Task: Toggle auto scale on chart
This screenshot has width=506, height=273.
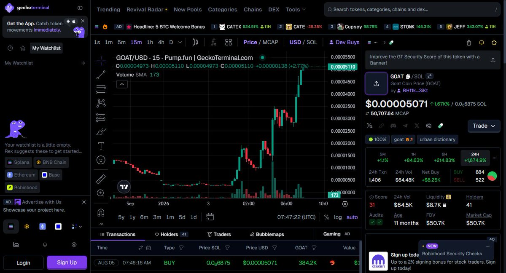Action: click(x=352, y=217)
